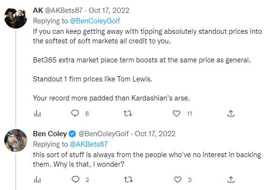The image size is (265, 190).
Task: Like Ben Coley's reply with 3 likes
Action: tap(178, 180)
